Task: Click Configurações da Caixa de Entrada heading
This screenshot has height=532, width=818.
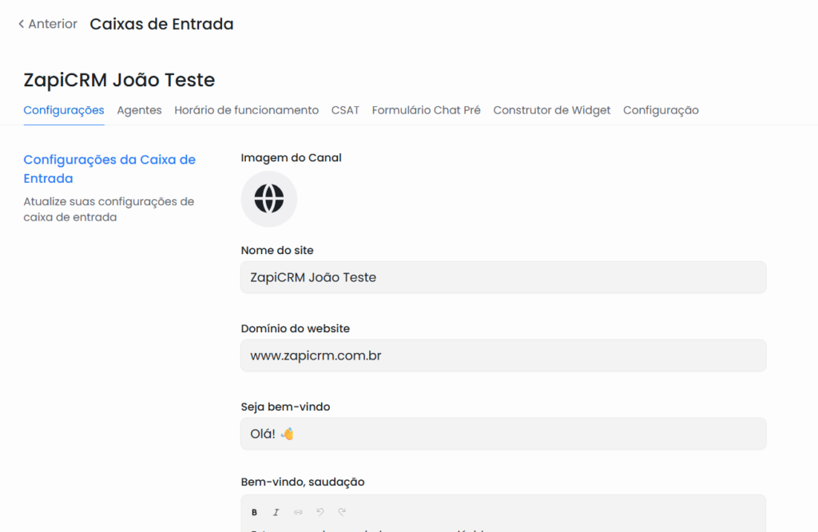Action: coord(109,169)
